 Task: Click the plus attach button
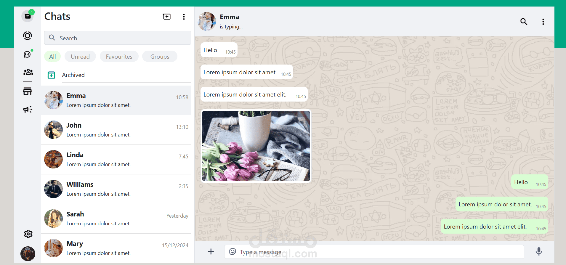click(211, 252)
